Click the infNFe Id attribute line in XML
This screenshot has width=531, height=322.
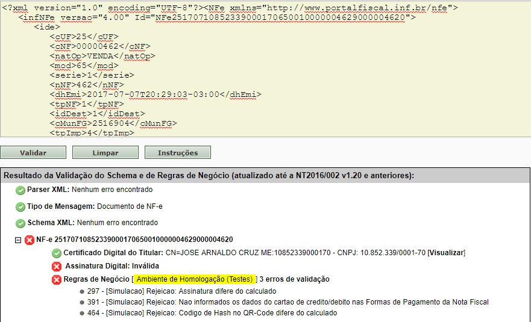(x=217, y=17)
